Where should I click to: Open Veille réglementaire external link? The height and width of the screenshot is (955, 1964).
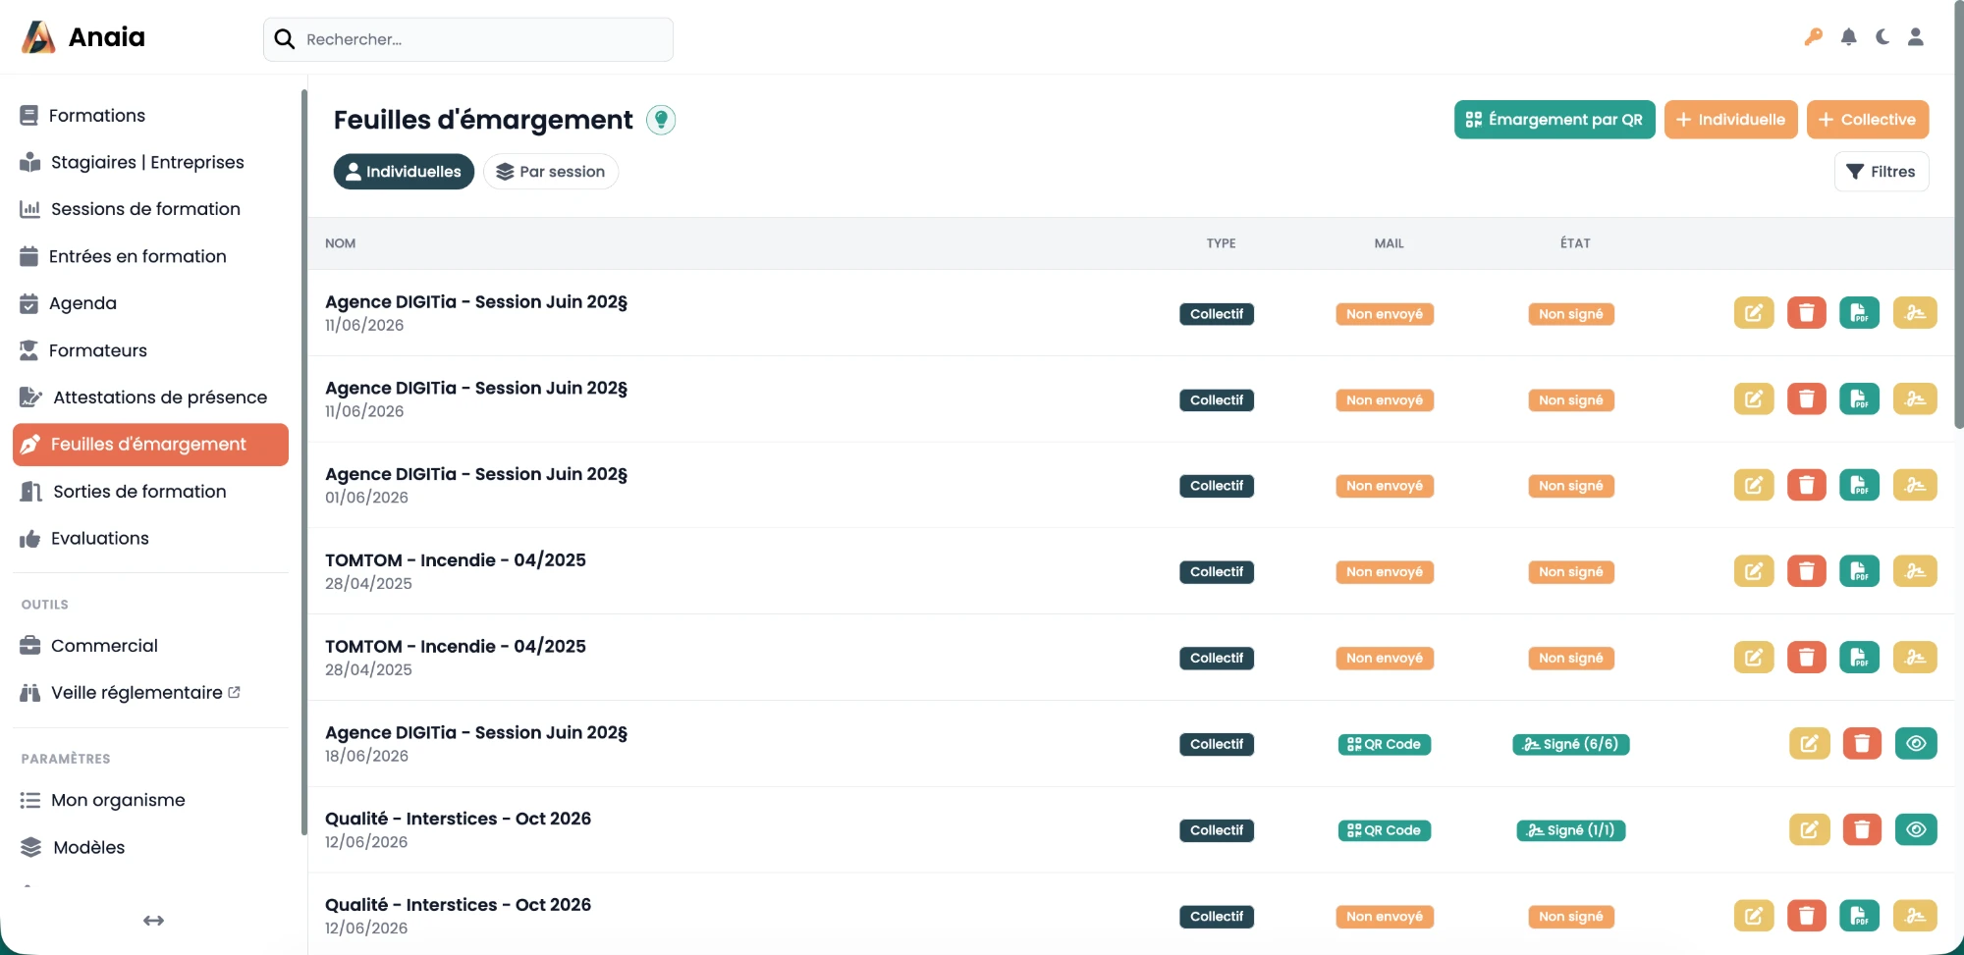coord(151,693)
